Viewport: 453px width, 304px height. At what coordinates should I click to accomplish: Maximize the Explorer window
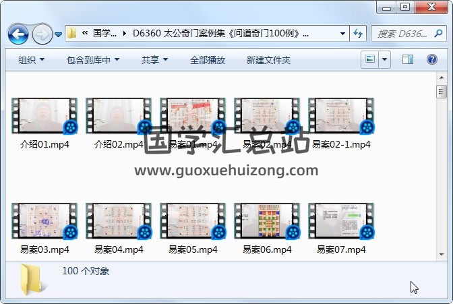point(405,7)
